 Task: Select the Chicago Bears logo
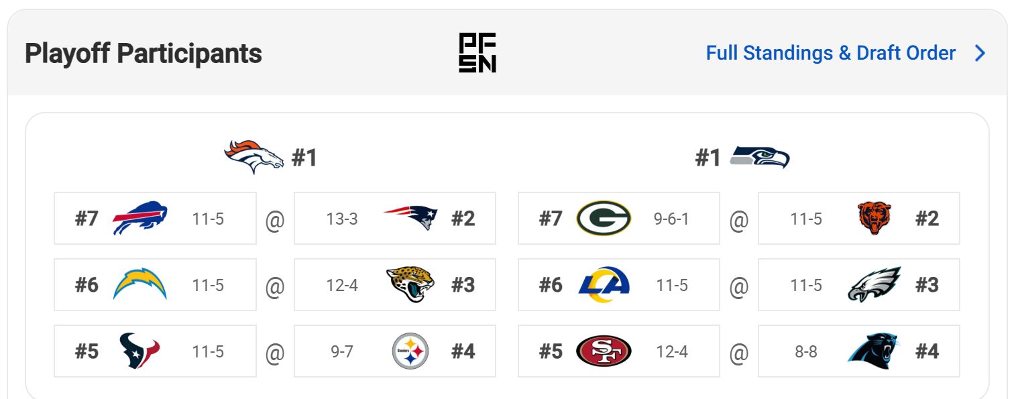click(x=874, y=218)
